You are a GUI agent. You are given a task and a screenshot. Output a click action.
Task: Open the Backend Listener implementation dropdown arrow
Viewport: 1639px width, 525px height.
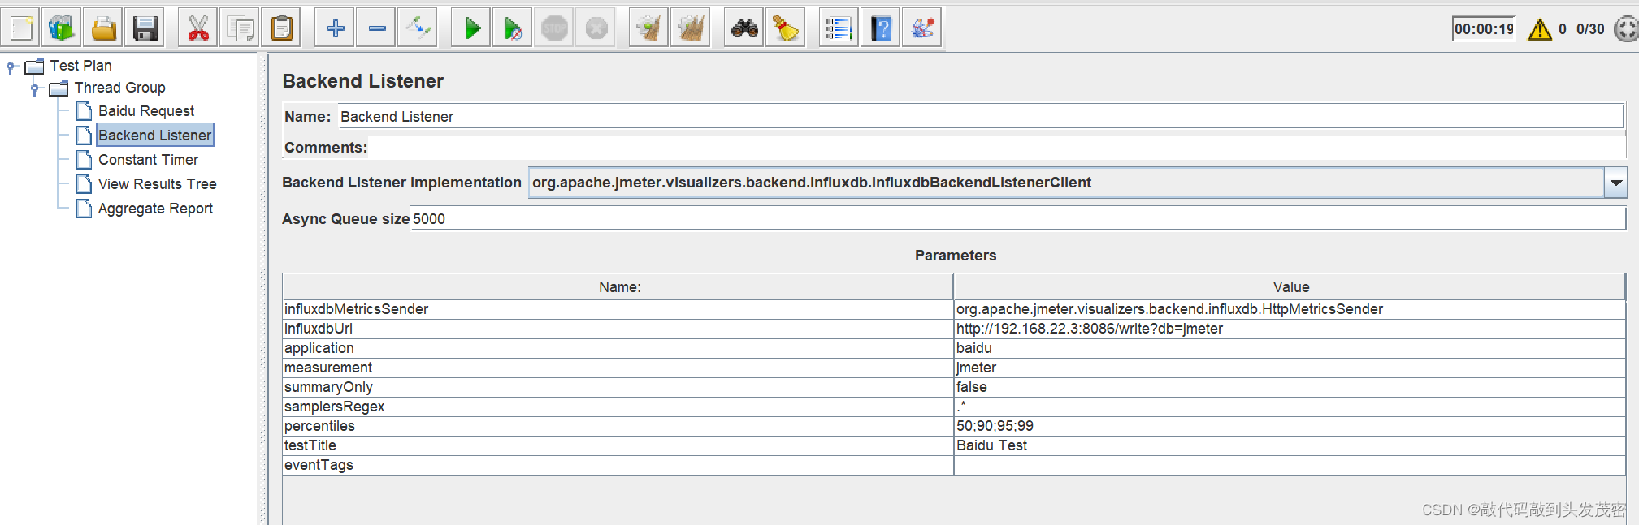[1615, 183]
